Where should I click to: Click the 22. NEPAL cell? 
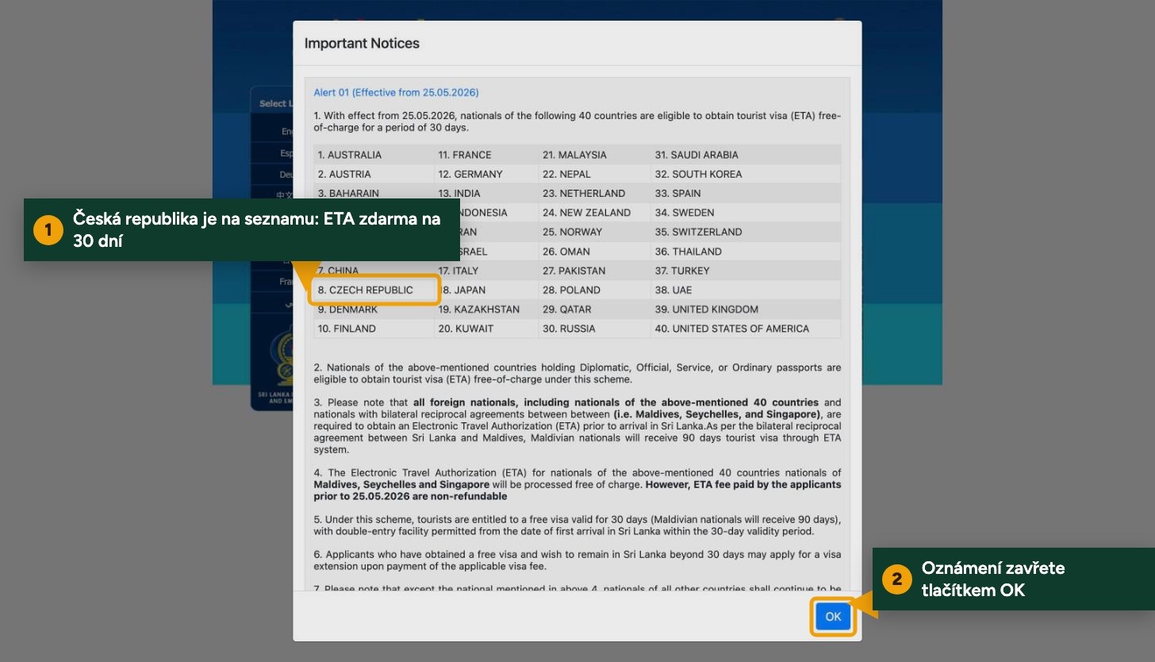(x=595, y=174)
